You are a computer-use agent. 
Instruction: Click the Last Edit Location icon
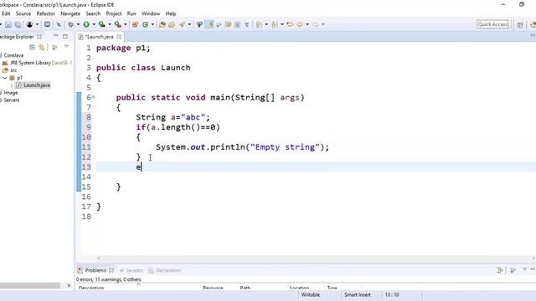tap(290, 24)
